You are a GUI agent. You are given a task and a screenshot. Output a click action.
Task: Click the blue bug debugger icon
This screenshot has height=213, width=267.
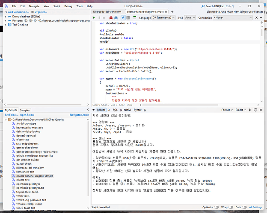(x=116, y=18)
